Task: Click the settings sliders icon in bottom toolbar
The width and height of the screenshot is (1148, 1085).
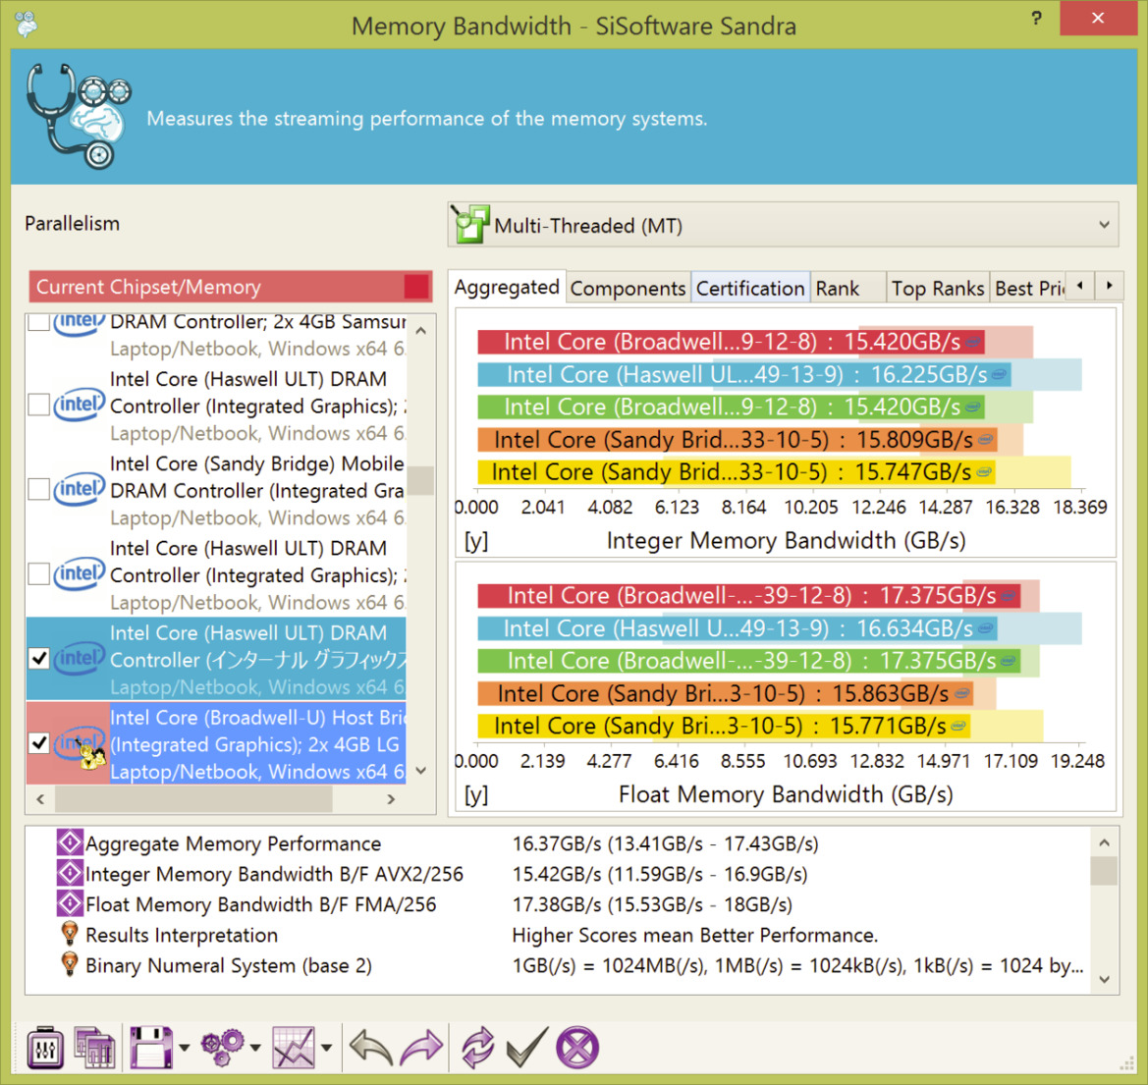Action: pyautogui.click(x=44, y=1049)
